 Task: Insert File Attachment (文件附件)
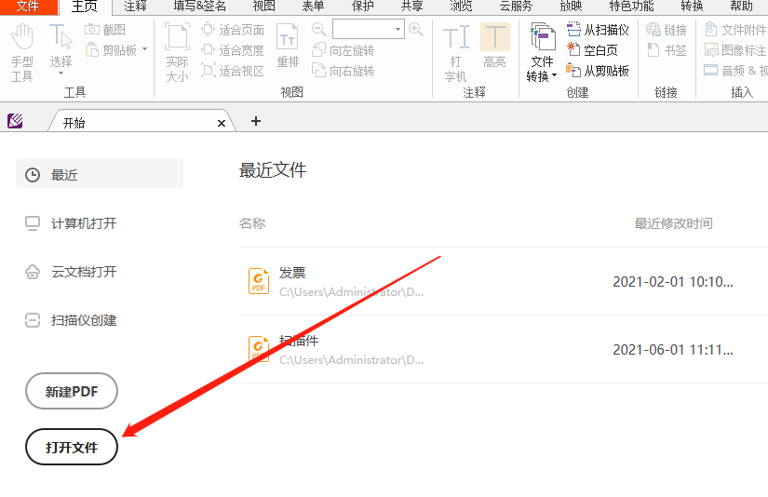[735, 30]
